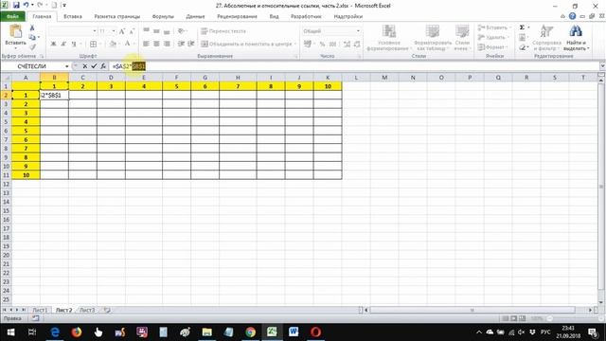Switch to the Разметка страницы tab
The image size is (606, 341).
pos(116,16)
